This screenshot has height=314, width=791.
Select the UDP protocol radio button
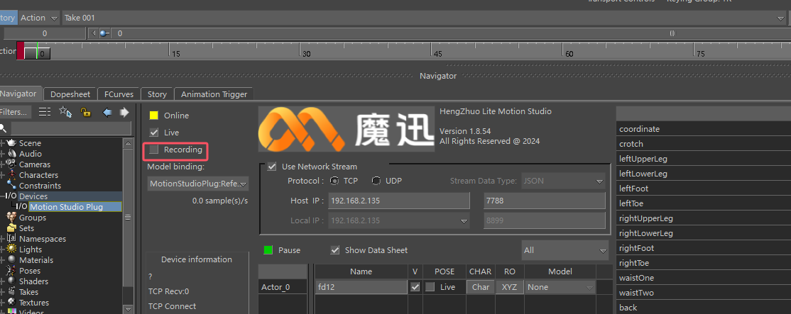coord(376,181)
